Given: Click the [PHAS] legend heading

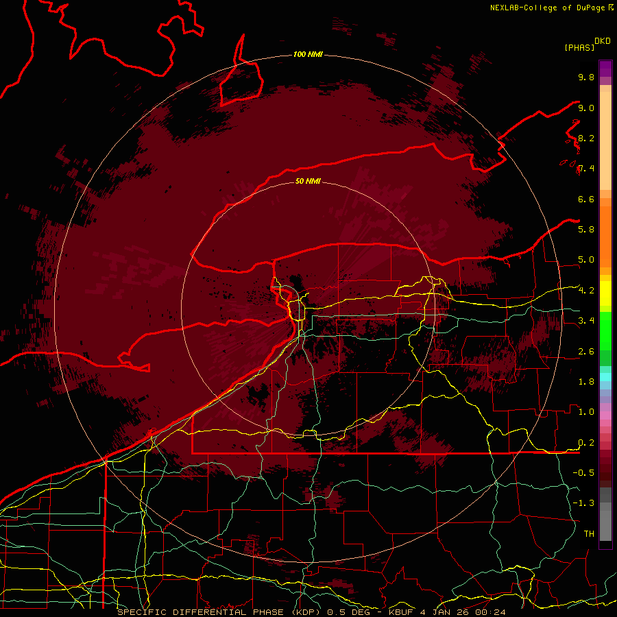Looking at the screenshot, I should pos(579,48).
